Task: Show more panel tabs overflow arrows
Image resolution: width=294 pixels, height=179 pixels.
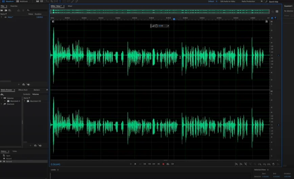Action: 47,90
